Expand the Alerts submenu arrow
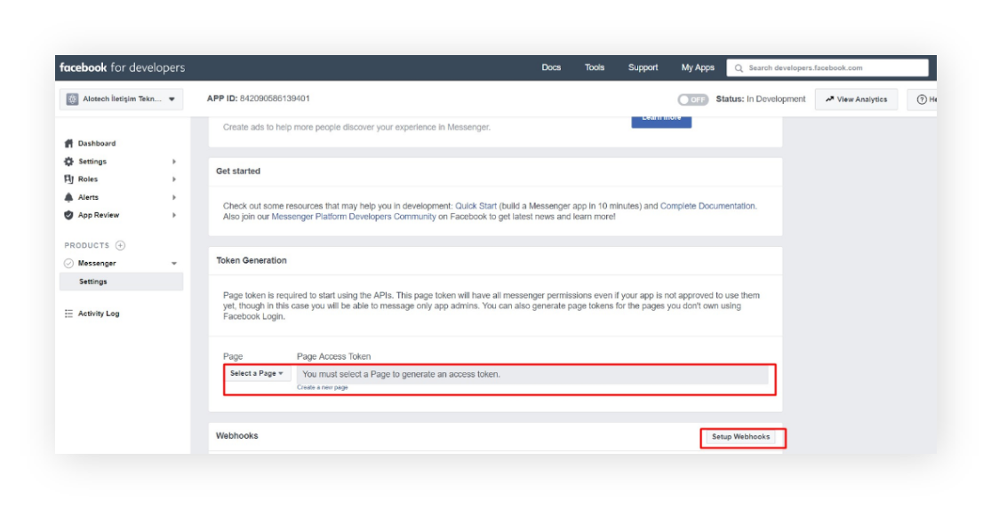 (174, 197)
